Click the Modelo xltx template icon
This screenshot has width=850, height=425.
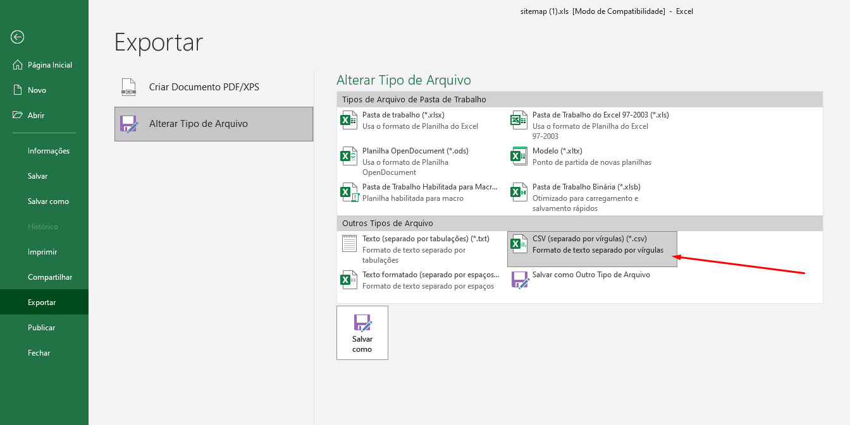519,156
